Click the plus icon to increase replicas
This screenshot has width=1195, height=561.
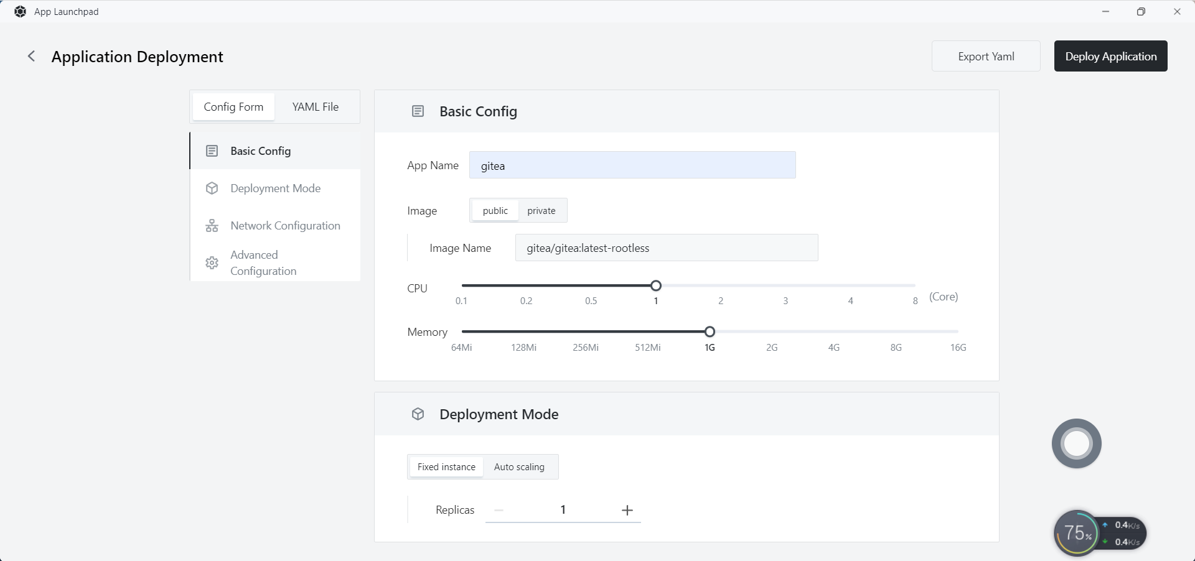point(627,510)
